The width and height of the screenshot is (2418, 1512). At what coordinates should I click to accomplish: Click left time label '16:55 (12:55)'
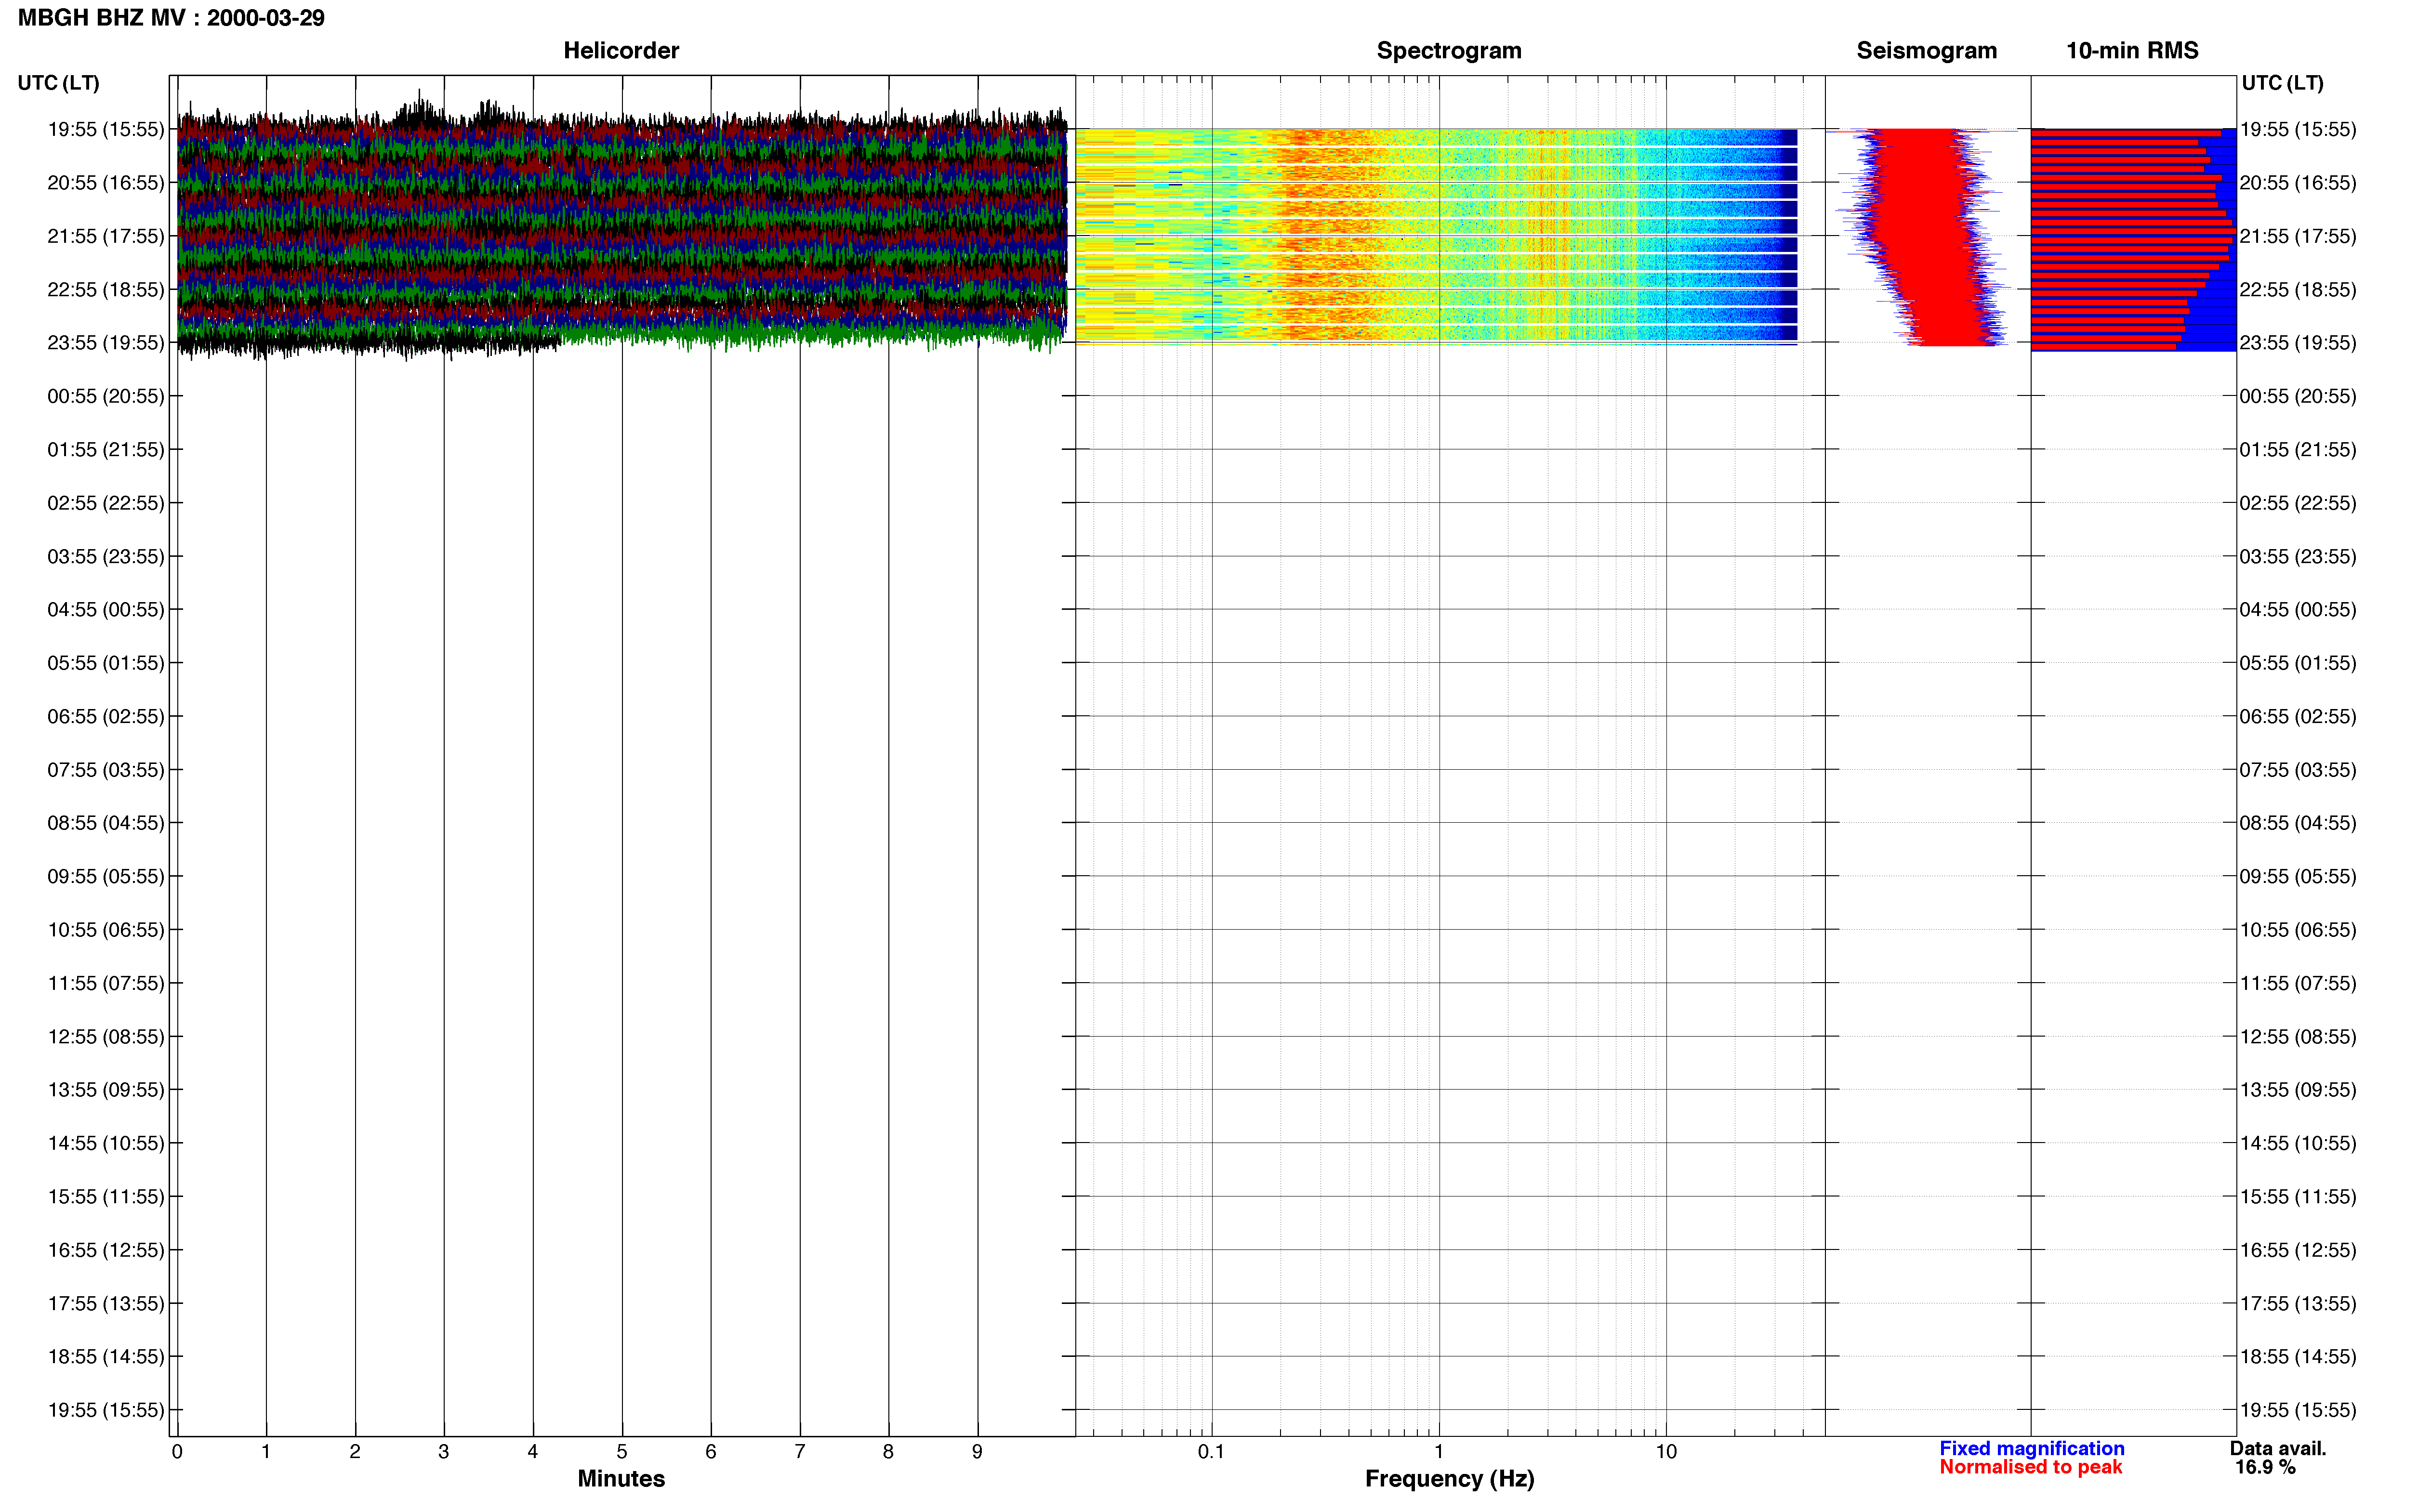click(x=106, y=1250)
